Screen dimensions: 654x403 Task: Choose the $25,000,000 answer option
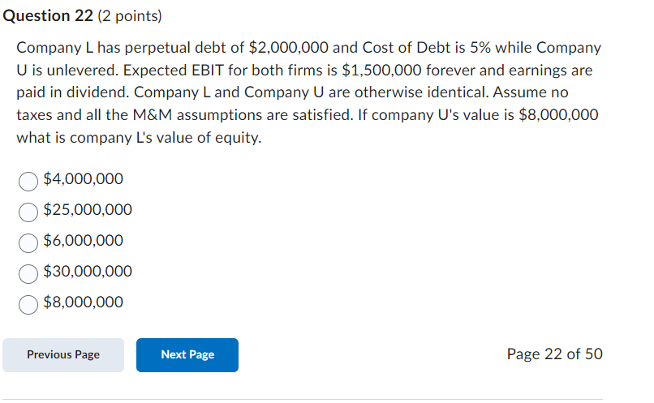tap(28, 211)
